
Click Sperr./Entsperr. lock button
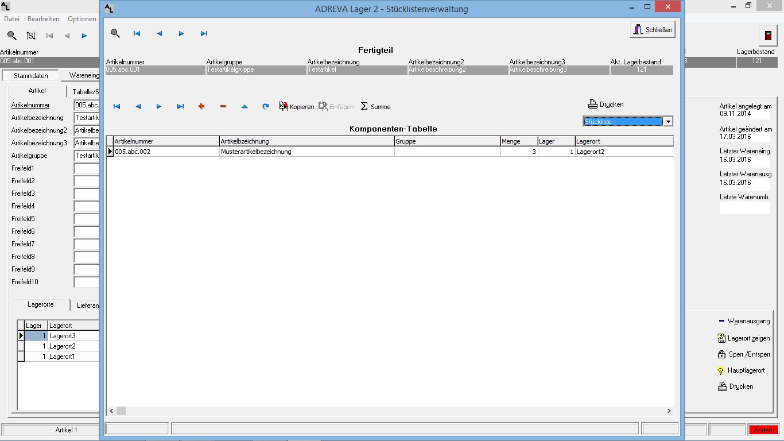tap(744, 354)
